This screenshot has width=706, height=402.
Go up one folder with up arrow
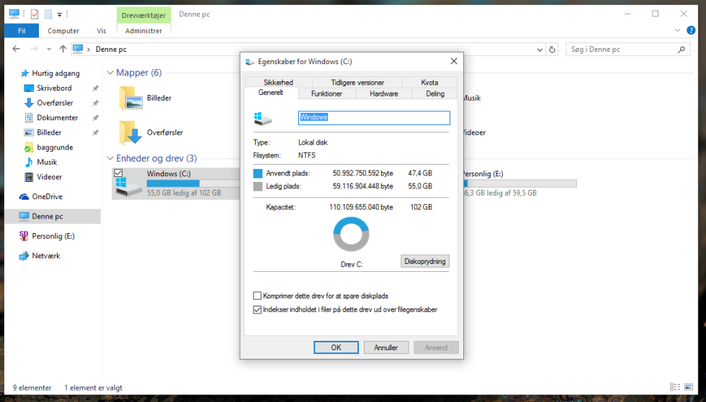(63, 49)
